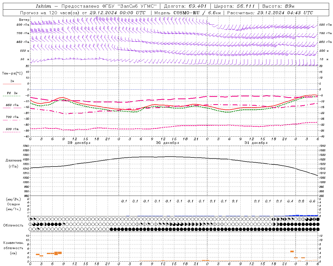Viewport: 333px width, 266px height.
Task: Click the Тем-ра(°C) temperature panel label
Action: (12, 74)
